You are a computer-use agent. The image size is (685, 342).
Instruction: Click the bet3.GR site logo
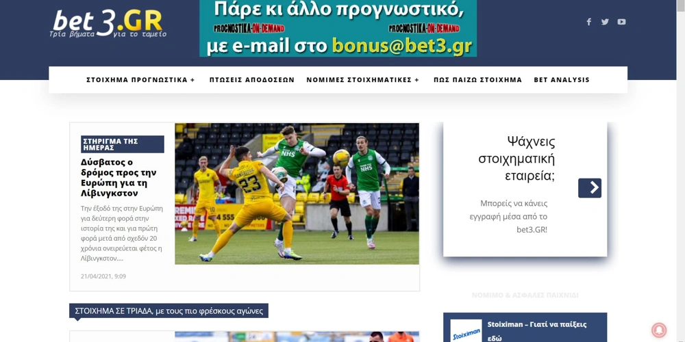tap(108, 23)
